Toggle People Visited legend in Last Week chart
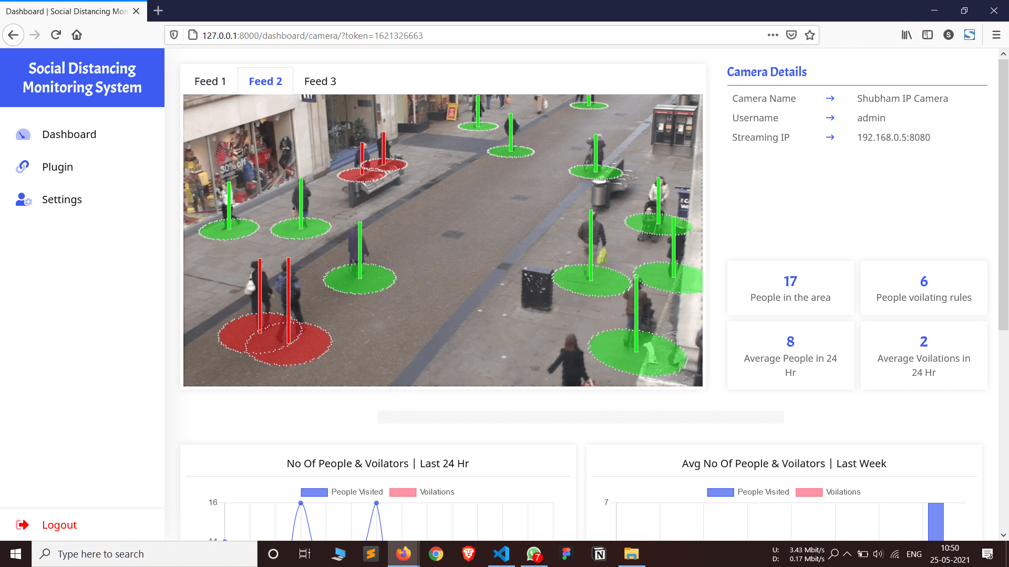The image size is (1009, 567). (748, 492)
